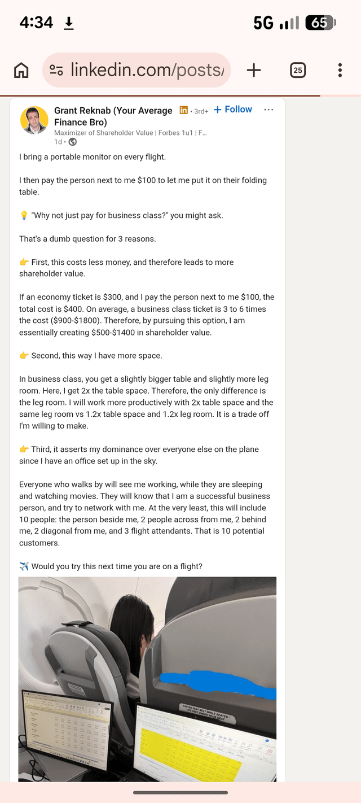Open a new tab with plus icon
The image size is (361, 803).
254,70
